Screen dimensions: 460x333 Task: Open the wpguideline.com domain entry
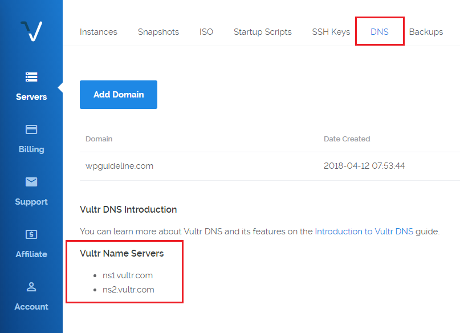(x=119, y=166)
